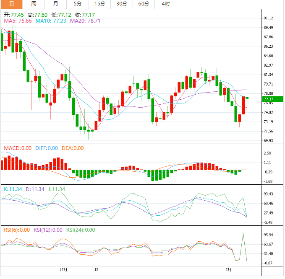Image resolution: width=285 pixels, height=279 pixels.
Task: Click the RSI(12):0.00 label
Action: point(48,230)
